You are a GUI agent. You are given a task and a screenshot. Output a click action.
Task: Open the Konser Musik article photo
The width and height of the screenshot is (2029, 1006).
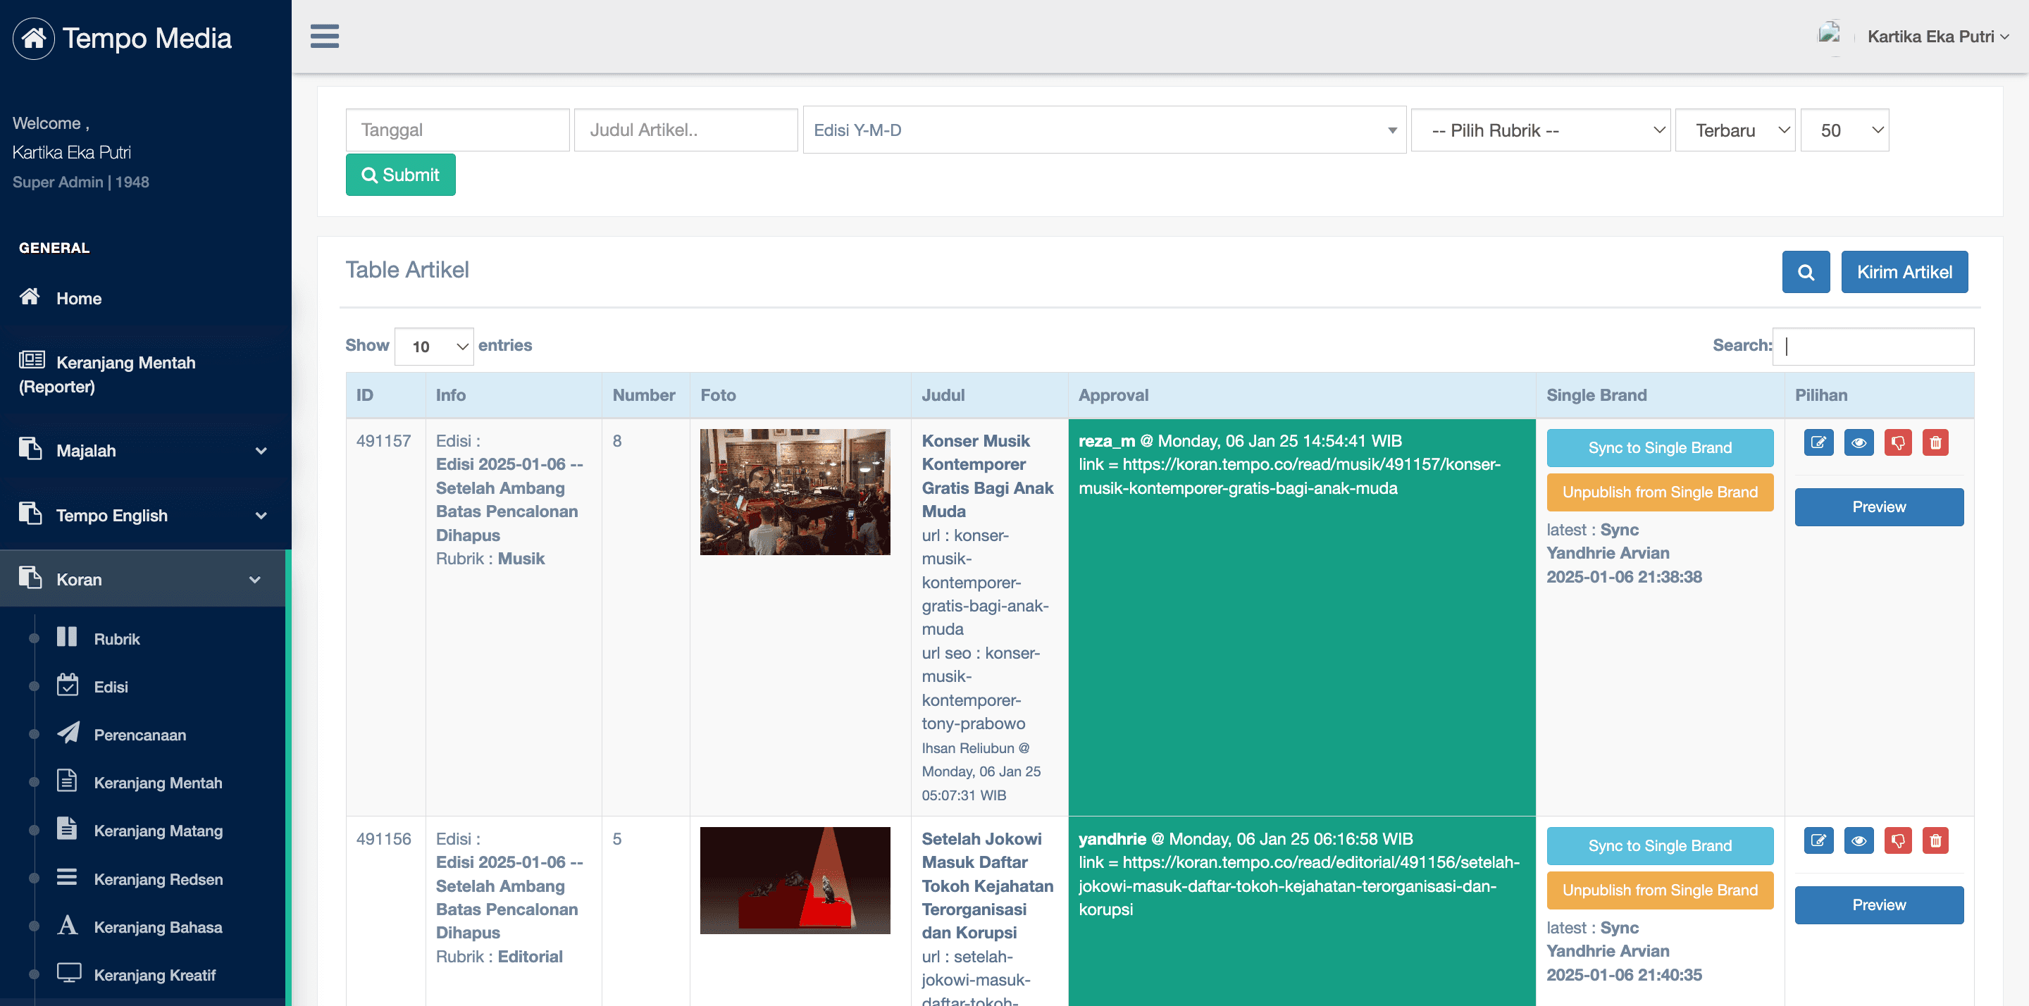795,492
